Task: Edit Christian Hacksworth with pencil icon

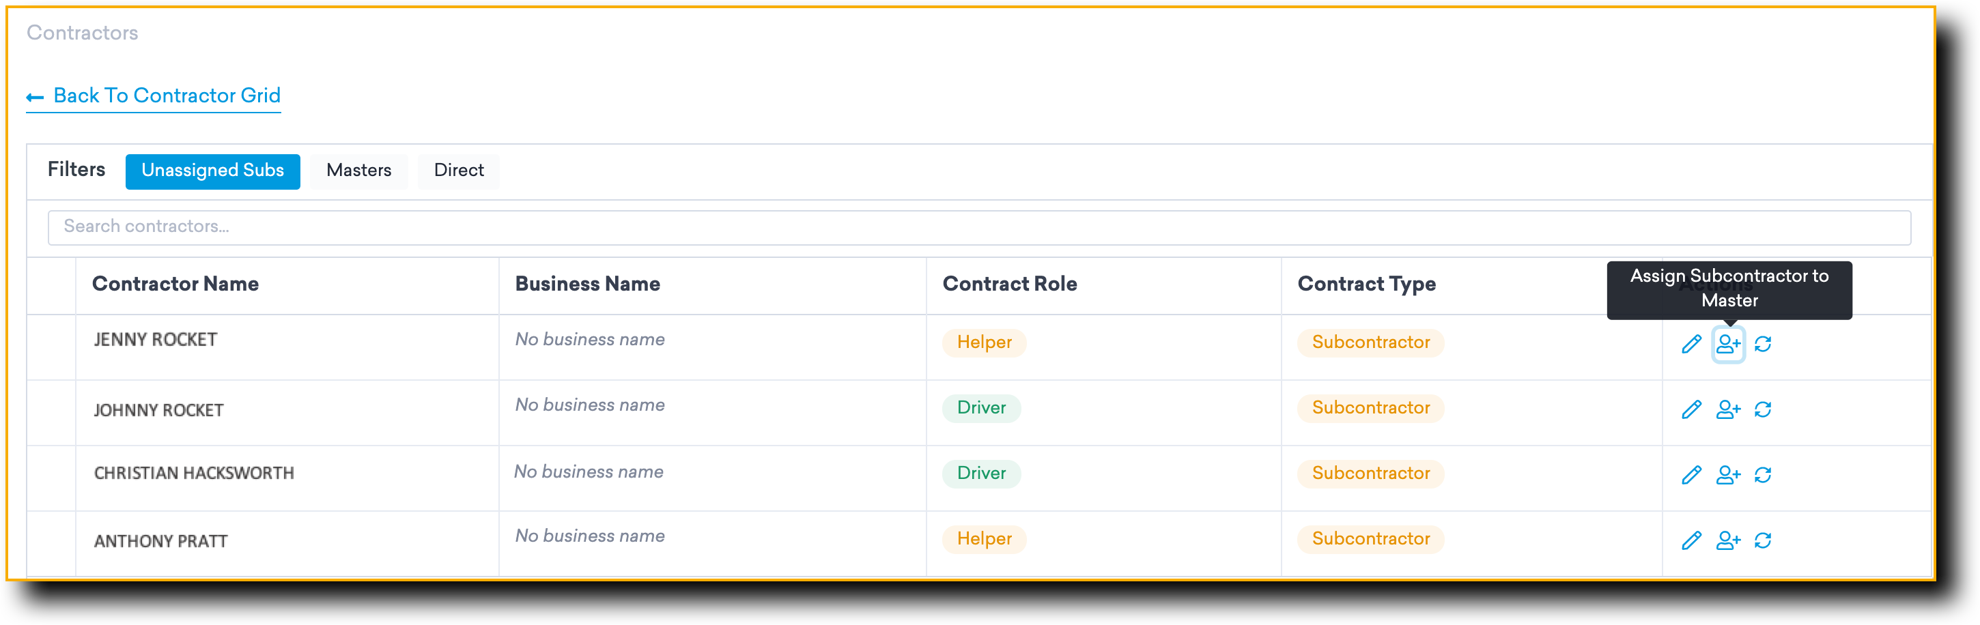Action: [1691, 476]
